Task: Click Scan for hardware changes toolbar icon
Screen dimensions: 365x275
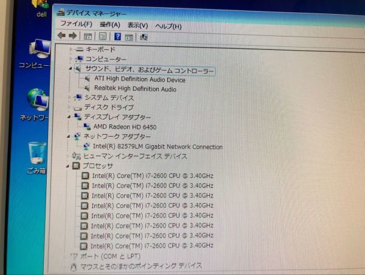Action: 144,37
